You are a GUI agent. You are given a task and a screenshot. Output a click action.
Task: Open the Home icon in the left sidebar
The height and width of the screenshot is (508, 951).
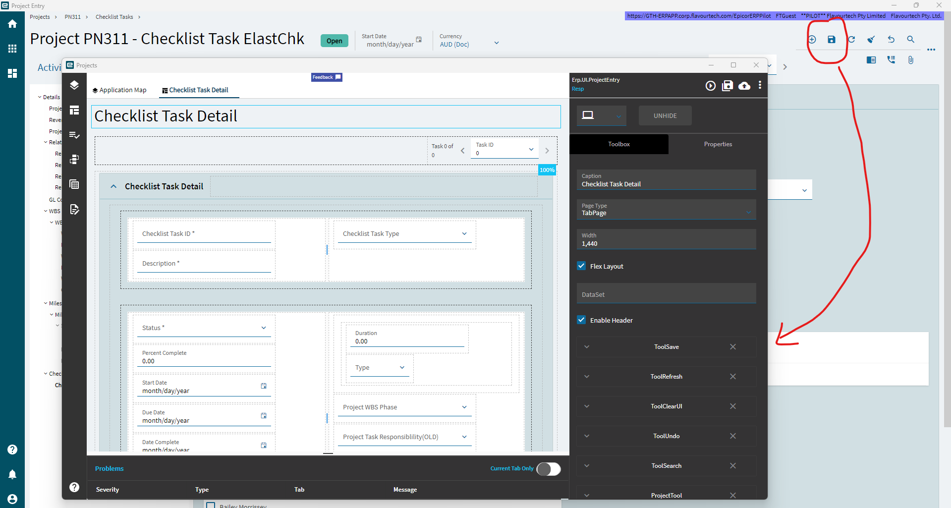12,24
